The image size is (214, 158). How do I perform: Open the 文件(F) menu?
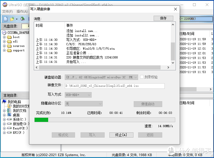tap(7, 12)
